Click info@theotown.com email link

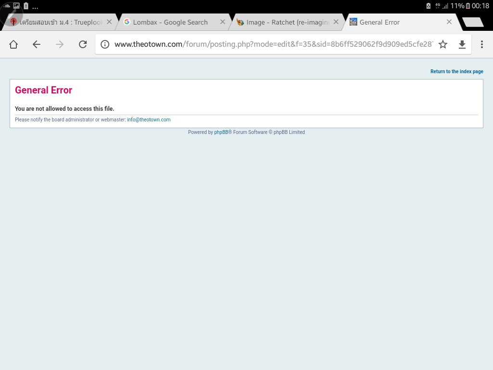click(x=149, y=119)
